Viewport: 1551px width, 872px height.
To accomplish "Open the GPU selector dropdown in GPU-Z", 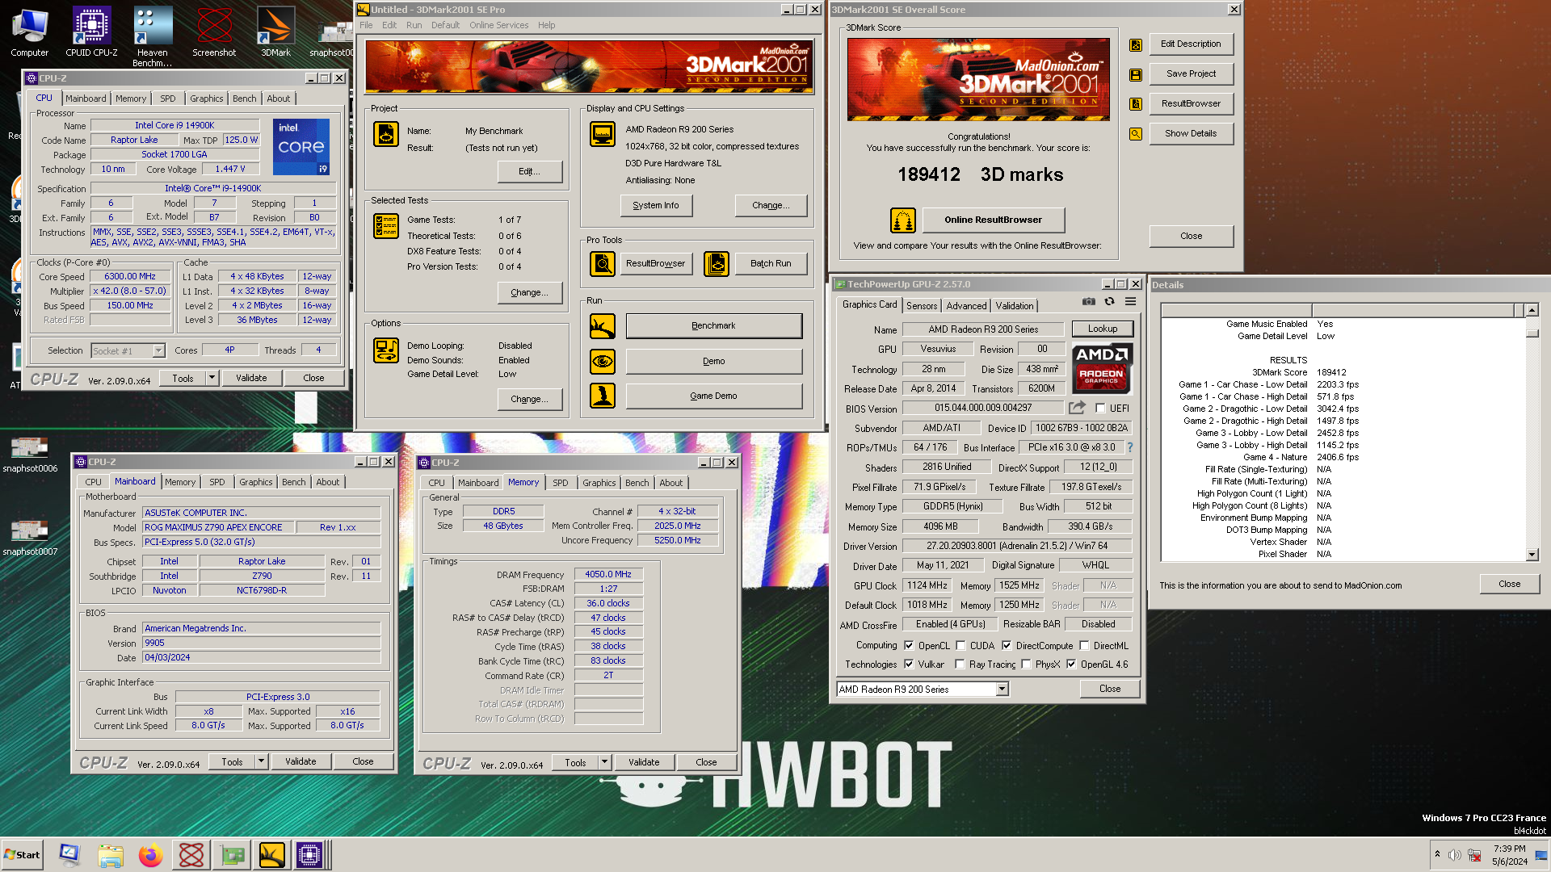I will click(1002, 690).
